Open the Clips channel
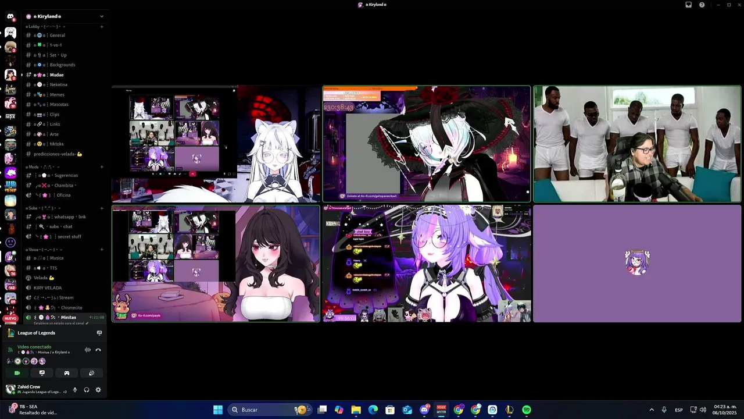Viewport: 744px width, 419px height. pyautogui.click(x=65, y=115)
